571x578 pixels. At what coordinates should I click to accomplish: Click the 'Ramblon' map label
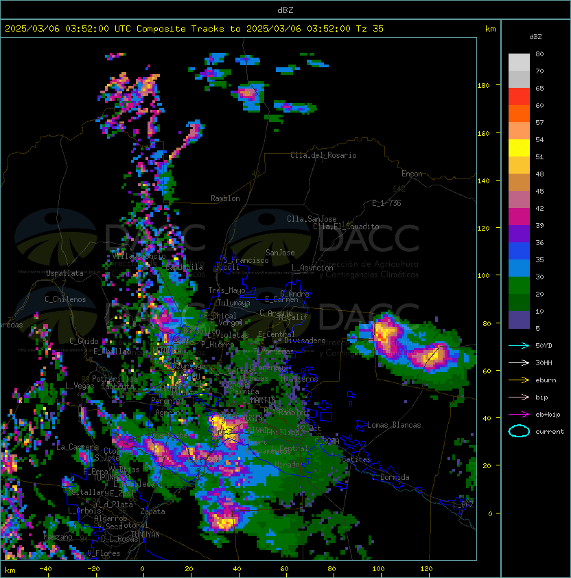click(225, 198)
